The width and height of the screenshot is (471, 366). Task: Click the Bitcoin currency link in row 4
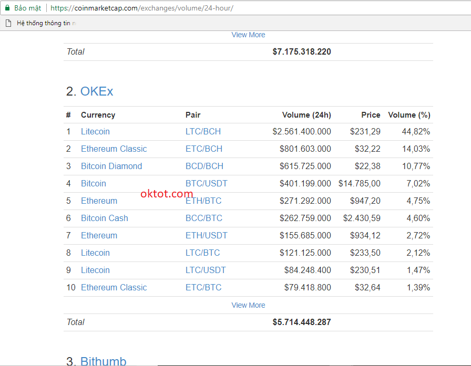94,183
